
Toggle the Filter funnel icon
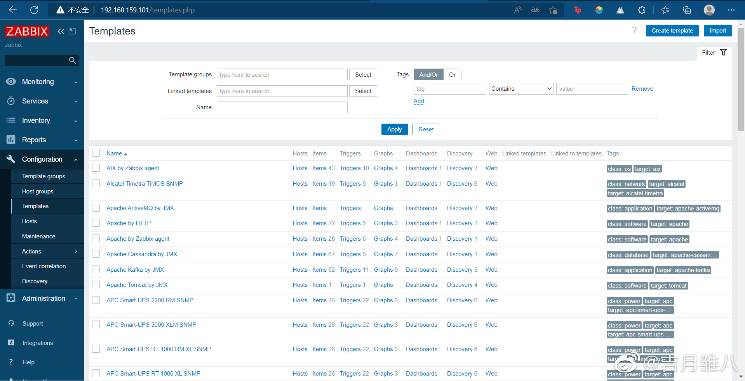(723, 52)
